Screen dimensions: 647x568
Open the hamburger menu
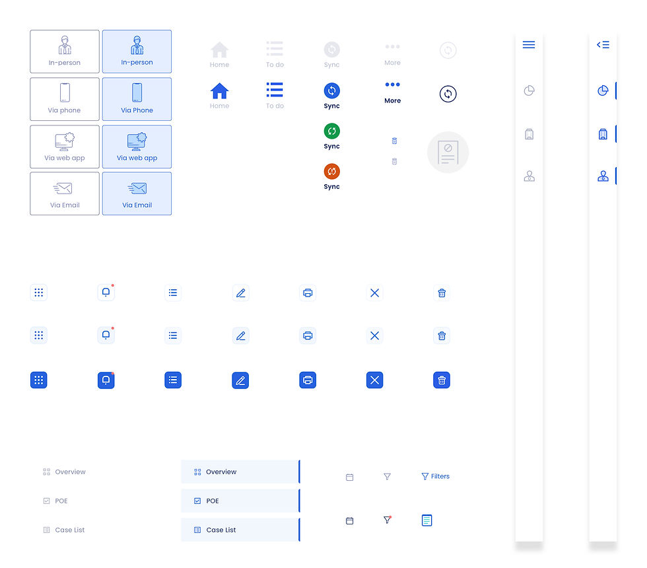(529, 44)
